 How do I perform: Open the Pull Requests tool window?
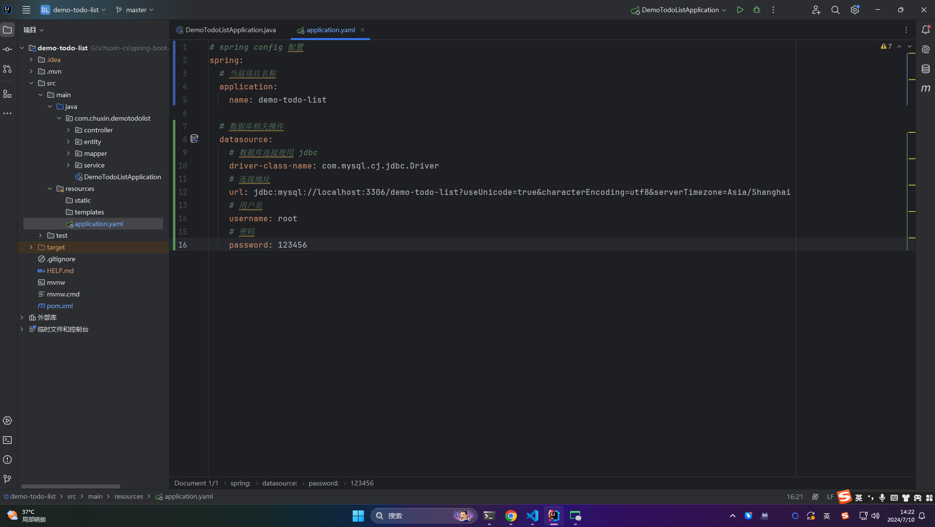click(x=7, y=69)
